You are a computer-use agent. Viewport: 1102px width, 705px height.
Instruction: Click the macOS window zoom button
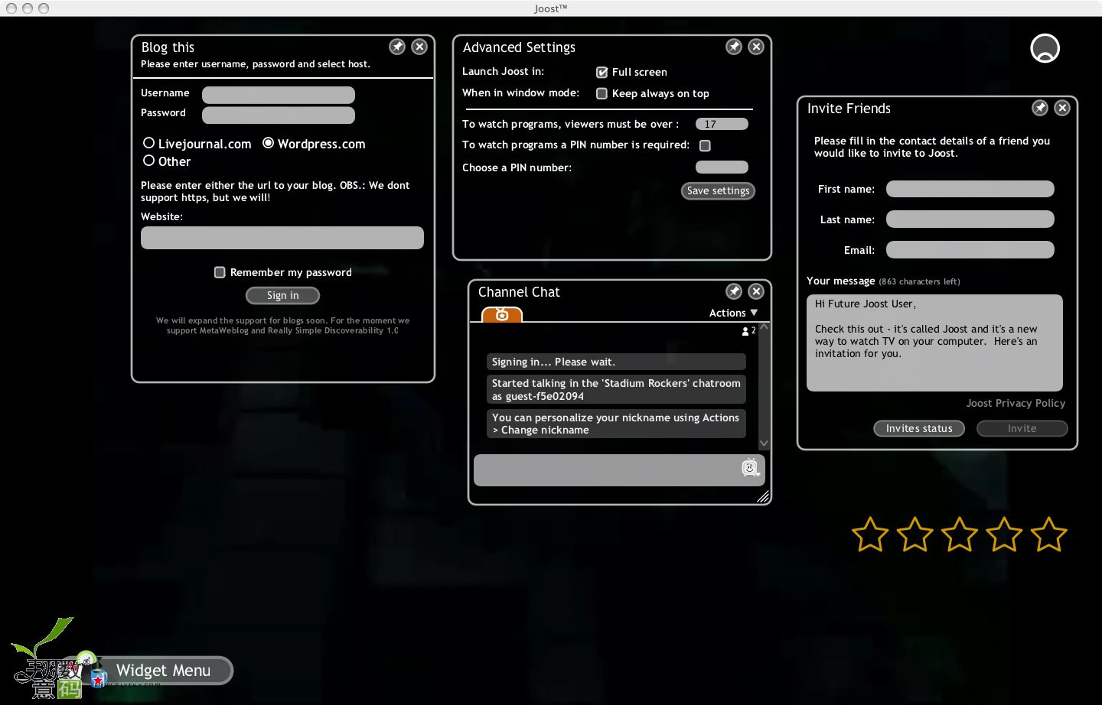point(44,8)
